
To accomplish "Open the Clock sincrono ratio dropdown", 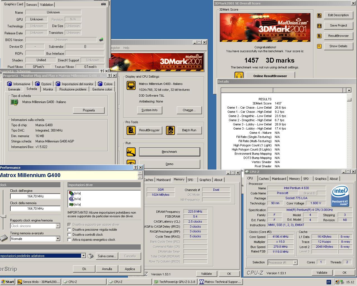I will tap(58, 226).
